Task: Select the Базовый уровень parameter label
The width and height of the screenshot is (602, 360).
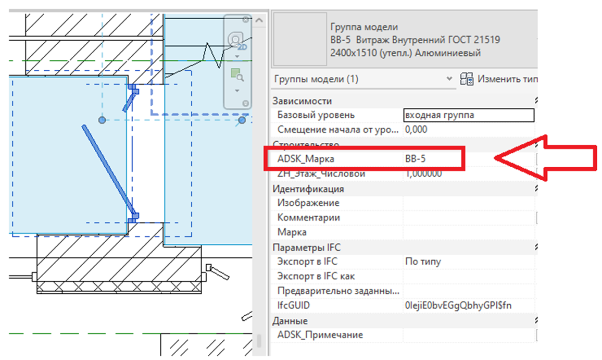Action: 316,115
